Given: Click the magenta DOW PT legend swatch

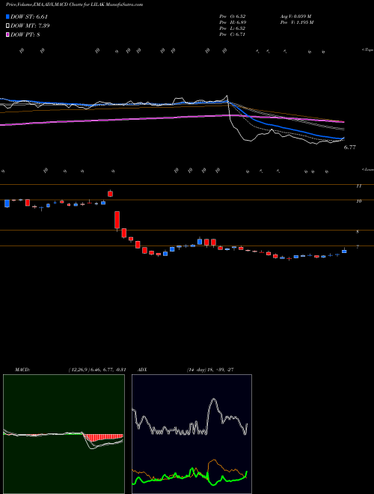Looking at the screenshot, I should point(7,34).
